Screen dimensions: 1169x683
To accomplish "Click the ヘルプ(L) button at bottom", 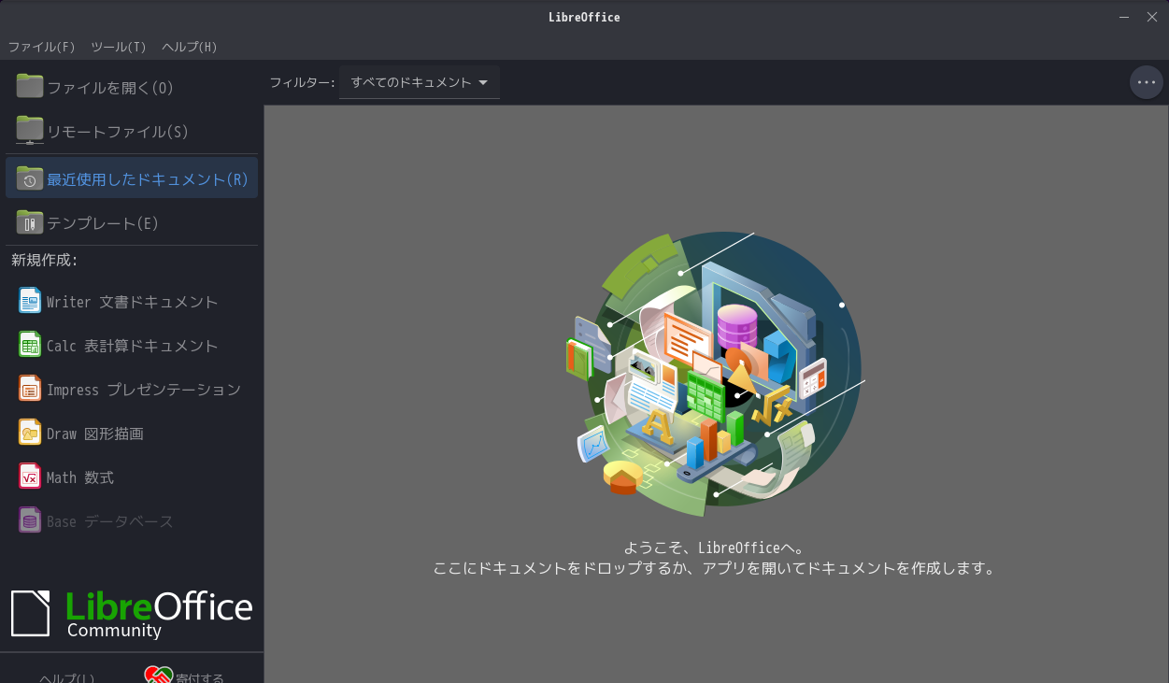I will pyautogui.click(x=66, y=676).
